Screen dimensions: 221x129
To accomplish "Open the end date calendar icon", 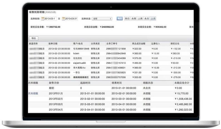I will (64, 19).
